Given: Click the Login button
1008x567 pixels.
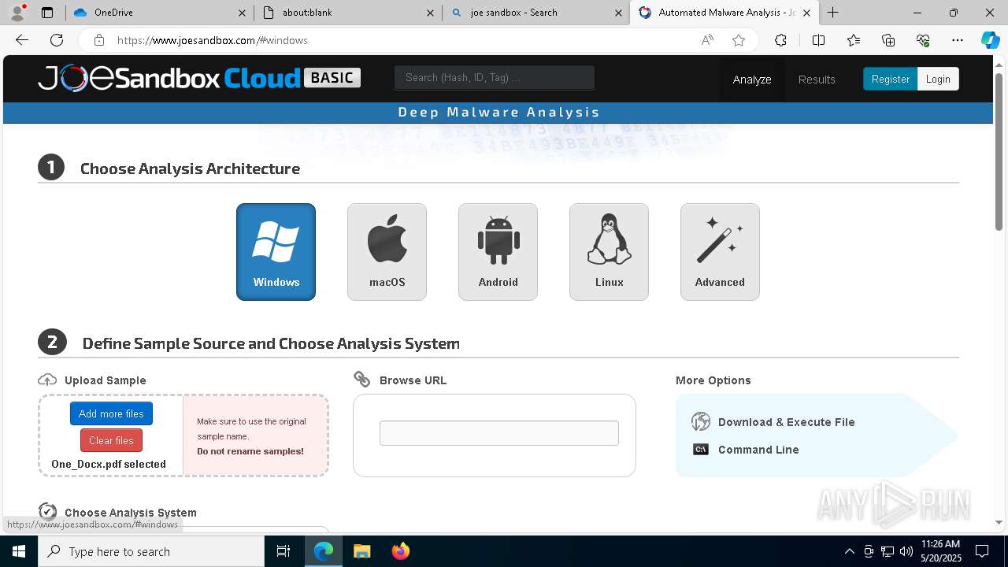Looking at the screenshot, I should coord(938,79).
